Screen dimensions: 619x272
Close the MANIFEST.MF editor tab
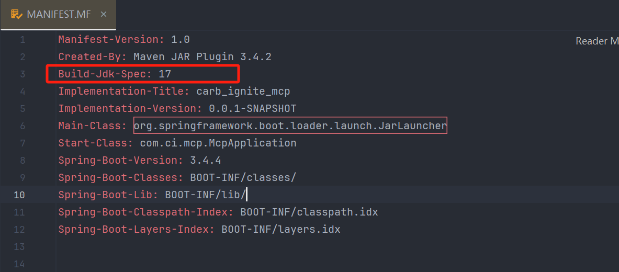104,14
